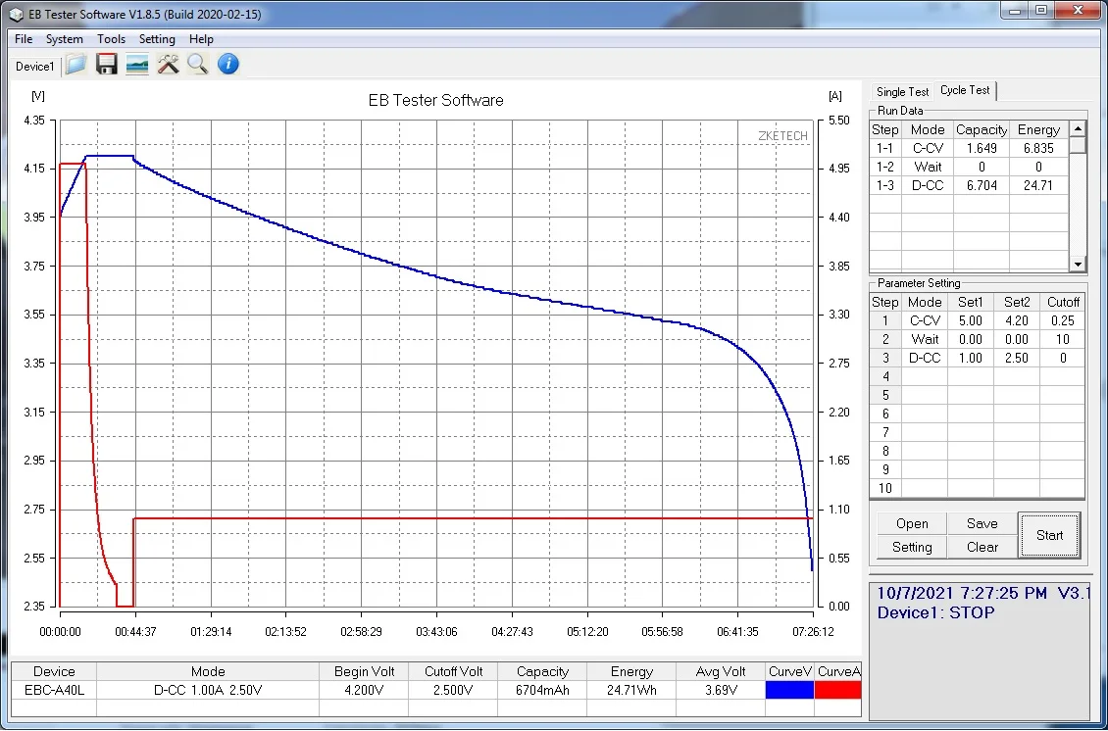The image size is (1108, 731).
Task: Click the timestamp 10/7/2021 7:27:25 PM
Action: pyautogui.click(x=962, y=593)
